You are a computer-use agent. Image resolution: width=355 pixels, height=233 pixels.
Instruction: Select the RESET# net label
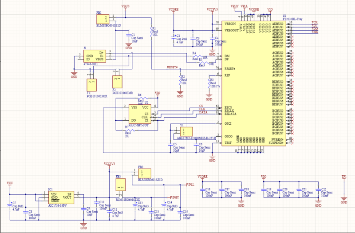pos(172,67)
